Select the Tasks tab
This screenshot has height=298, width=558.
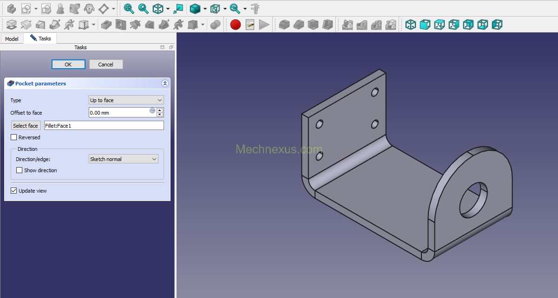[x=40, y=39]
